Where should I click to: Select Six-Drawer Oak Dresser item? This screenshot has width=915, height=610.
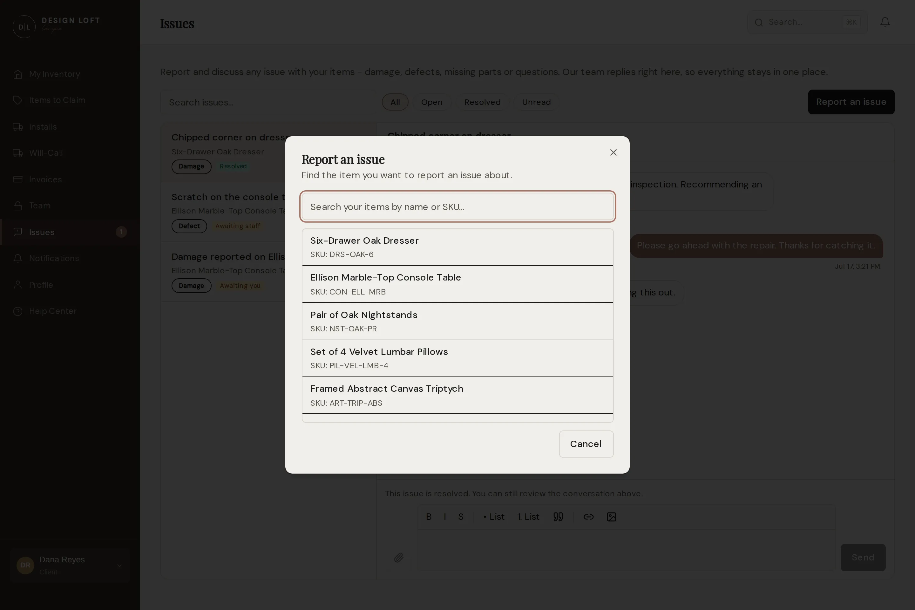point(457,247)
